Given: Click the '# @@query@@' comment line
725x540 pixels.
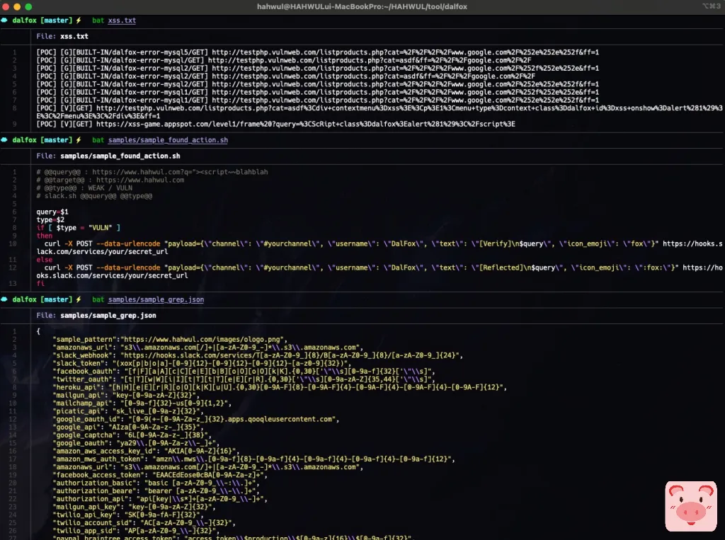Looking at the screenshot, I should 152,172.
